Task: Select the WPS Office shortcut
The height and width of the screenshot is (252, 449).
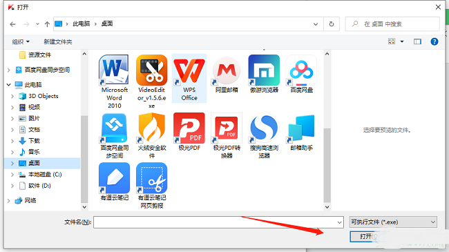Action: click(x=189, y=78)
